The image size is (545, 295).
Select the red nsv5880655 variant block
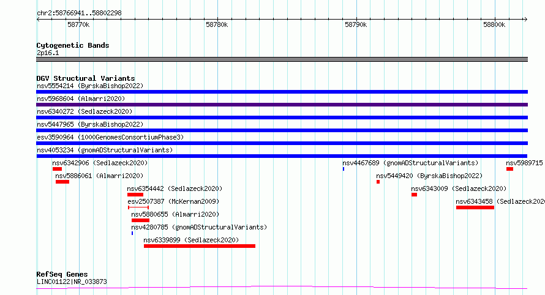[x=140, y=220]
